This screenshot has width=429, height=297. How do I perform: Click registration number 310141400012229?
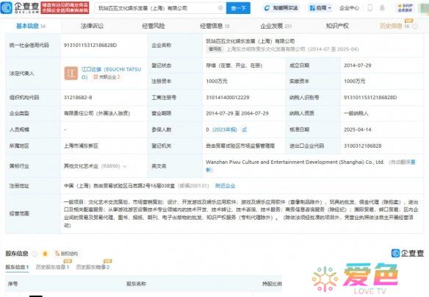click(x=228, y=98)
